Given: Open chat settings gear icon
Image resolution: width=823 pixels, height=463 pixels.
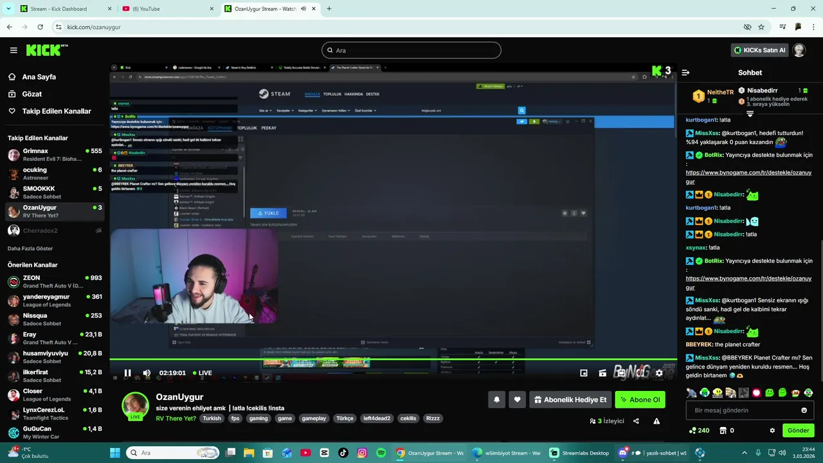Looking at the screenshot, I should click(772, 430).
